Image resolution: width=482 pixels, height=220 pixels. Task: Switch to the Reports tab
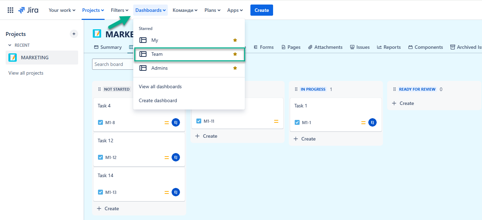point(389,47)
